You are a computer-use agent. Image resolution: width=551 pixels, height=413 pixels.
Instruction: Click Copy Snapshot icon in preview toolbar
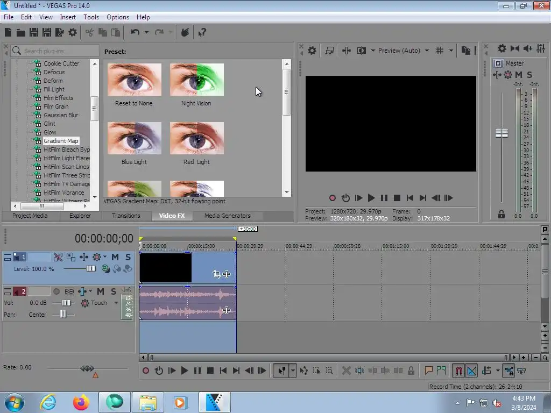pos(466,51)
